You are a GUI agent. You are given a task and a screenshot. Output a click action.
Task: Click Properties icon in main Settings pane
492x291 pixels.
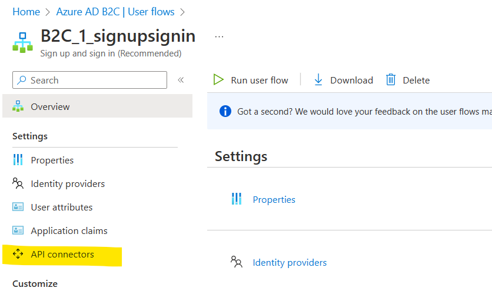[237, 199]
